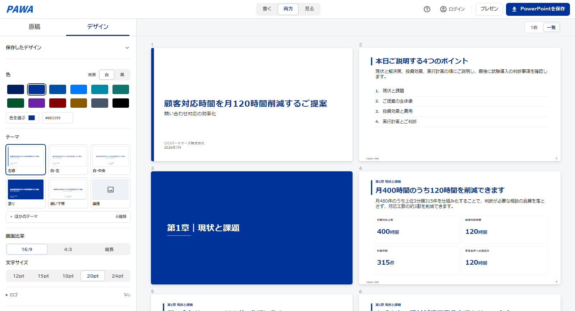Viewport: 575px width, 311px height.
Task: Expand the ロゴ section
Action: (68, 295)
